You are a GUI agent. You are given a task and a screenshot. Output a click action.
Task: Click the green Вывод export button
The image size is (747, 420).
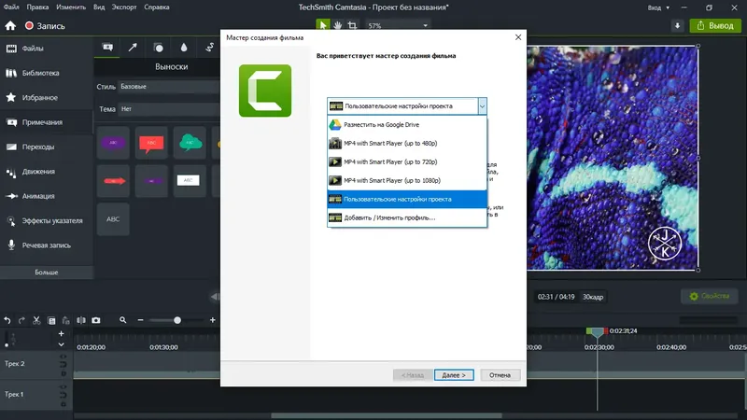click(715, 26)
